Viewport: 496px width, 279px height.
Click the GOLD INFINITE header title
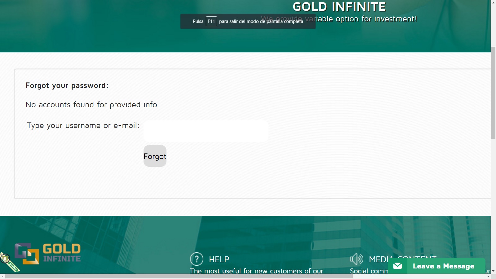pyautogui.click(x=339, y=7)
